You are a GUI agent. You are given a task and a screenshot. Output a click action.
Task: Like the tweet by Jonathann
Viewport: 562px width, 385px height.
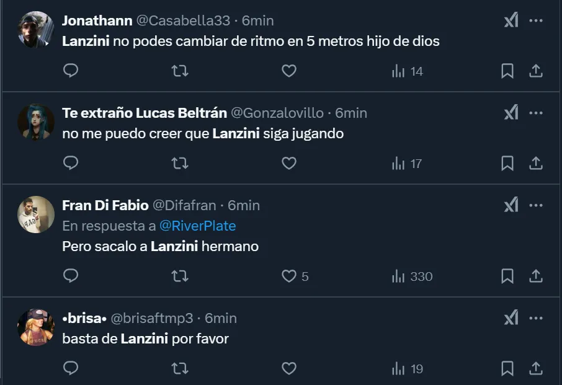289,71
